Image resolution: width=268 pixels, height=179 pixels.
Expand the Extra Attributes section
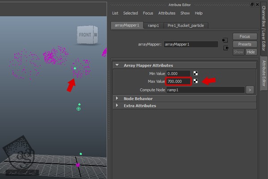click(x=117, y=106)
